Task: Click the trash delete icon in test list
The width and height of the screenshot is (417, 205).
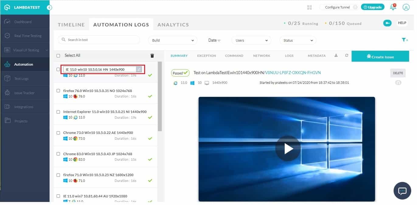Action: (x=152, y=56)
